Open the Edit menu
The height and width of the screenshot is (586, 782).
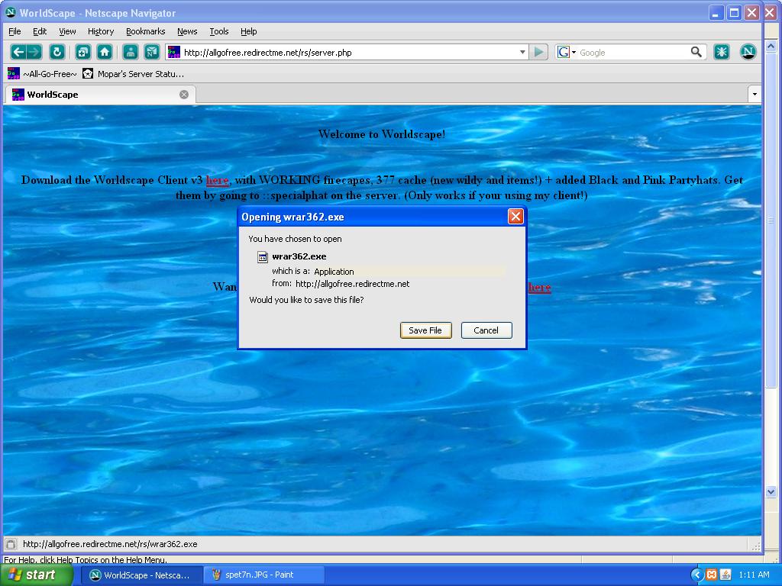pyautogui.click(x=40, y=31)
